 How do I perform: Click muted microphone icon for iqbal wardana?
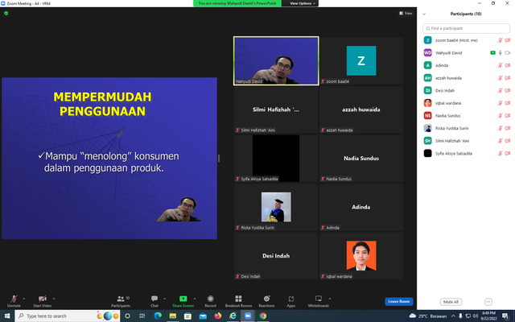click(x=500, y=103)
